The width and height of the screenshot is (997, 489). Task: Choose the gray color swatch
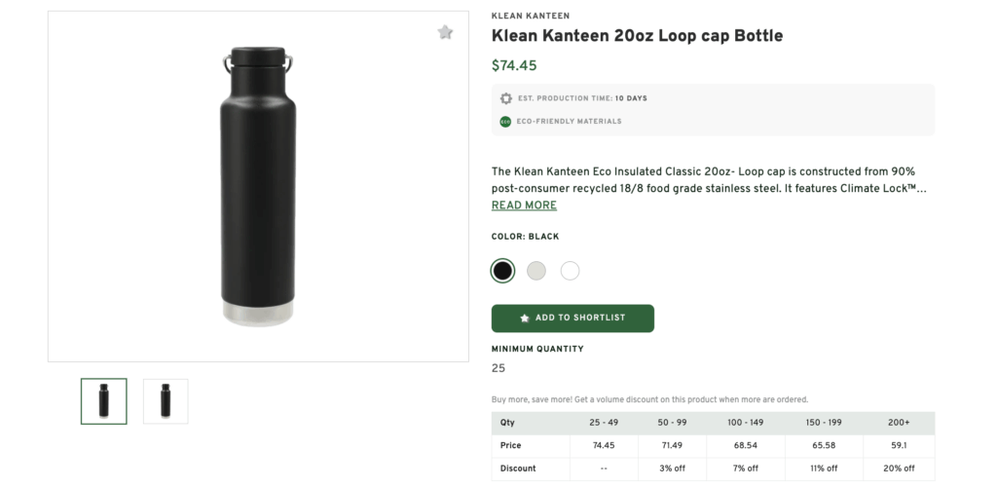point(536,271)
